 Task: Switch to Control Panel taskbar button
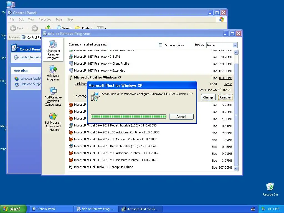[x=51, y=209]
